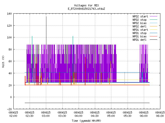165x123 pixels.
Task: Click the y-axis tick label 100
Action: (9, 37)
